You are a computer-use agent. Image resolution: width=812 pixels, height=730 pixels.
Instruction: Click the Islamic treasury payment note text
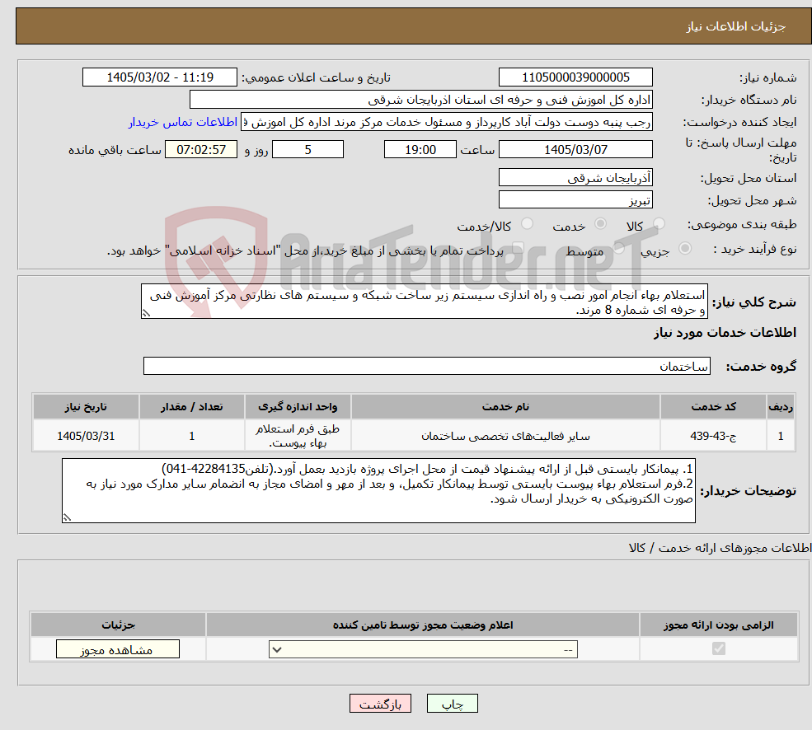tap(305, 251)
